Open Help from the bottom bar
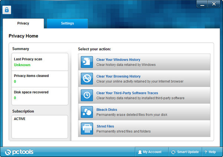The width and height of the screenshot is (223, 157). [210, 152]
